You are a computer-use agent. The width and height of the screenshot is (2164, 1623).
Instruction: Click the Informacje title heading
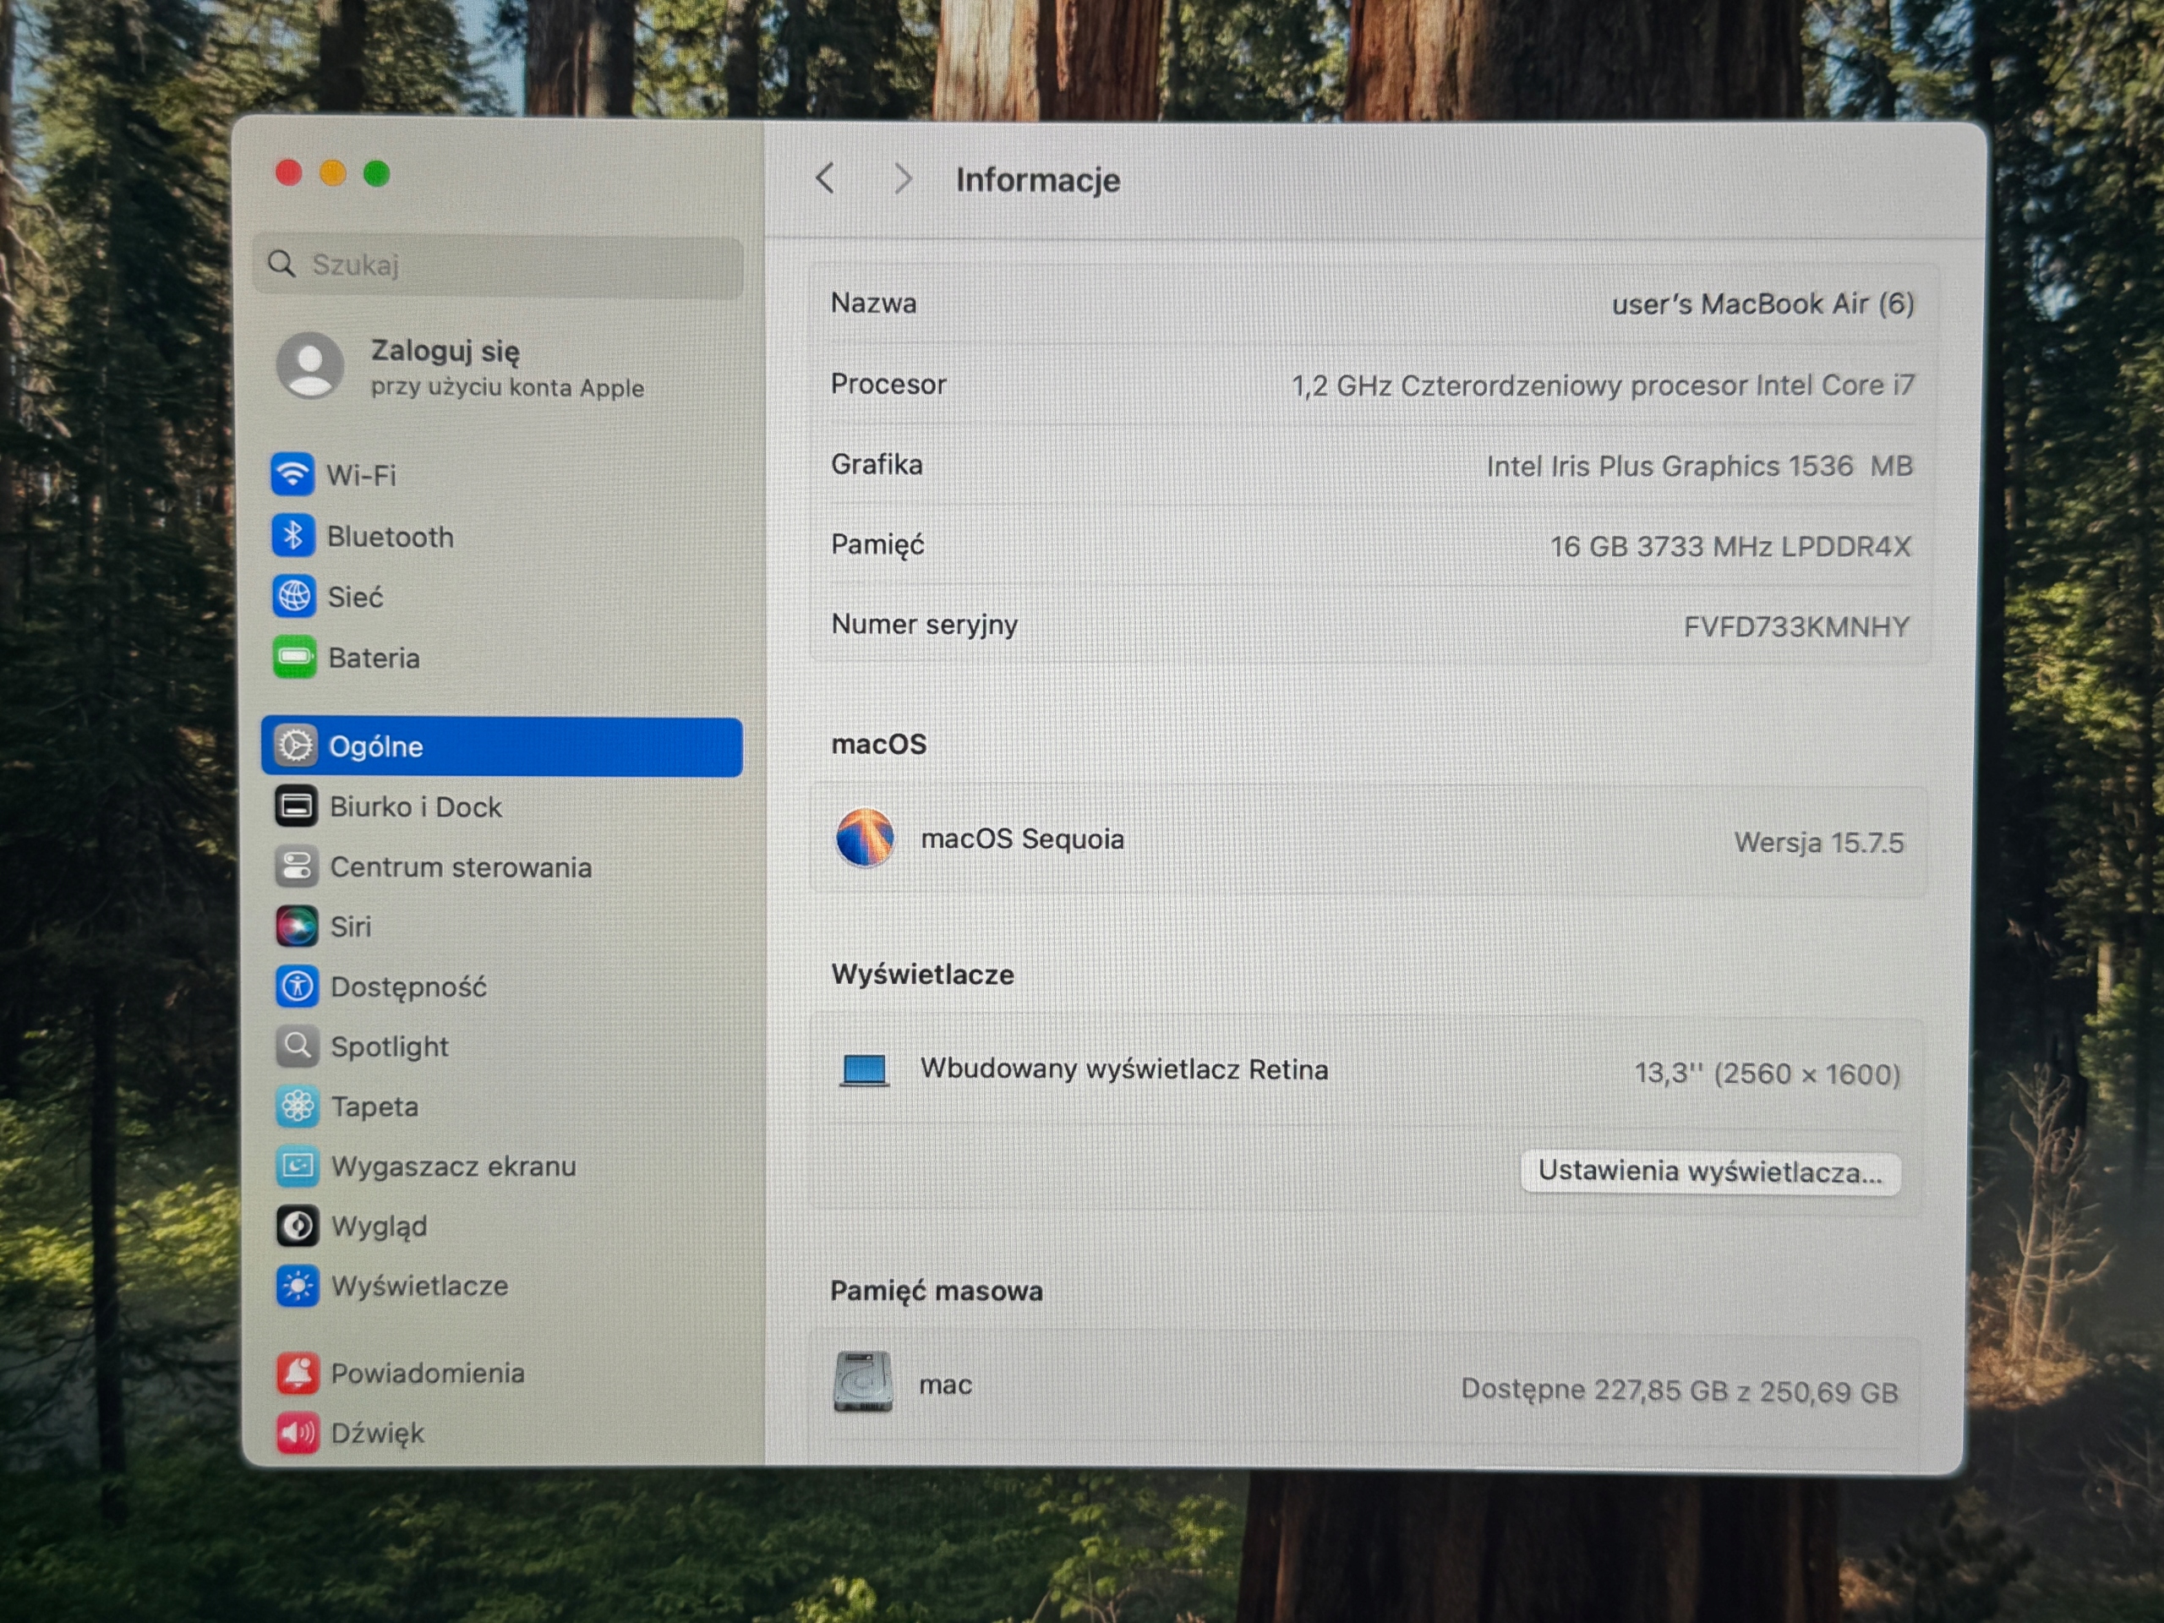coord(1038,180)
